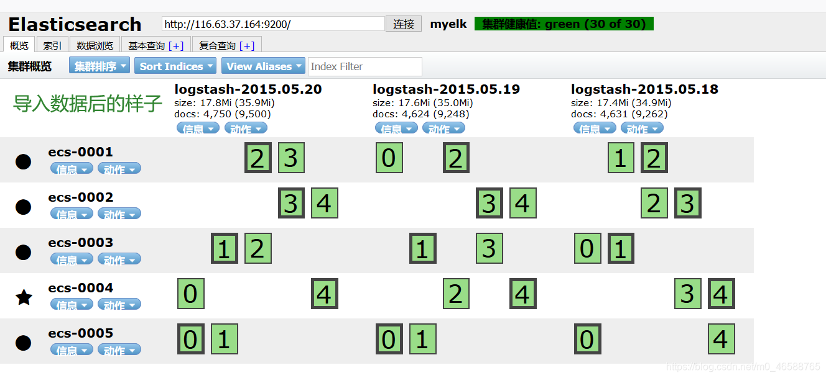Select shard 4 of logstash-2015.05.18 on ecs-0005

point(722,339)
